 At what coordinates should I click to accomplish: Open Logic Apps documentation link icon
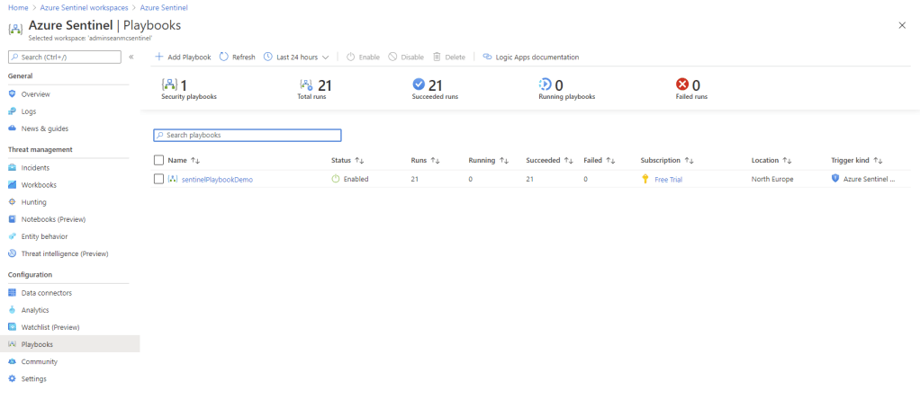[487, 57]
